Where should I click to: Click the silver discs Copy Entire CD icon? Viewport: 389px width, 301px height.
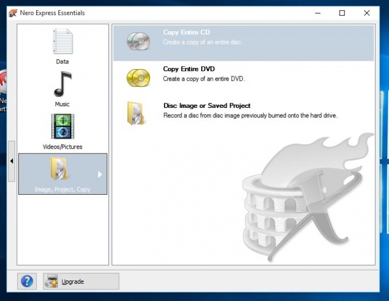138,41
